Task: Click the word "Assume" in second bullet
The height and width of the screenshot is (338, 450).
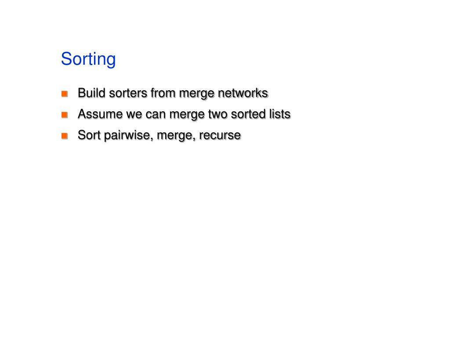Action: tap(100, 114)
